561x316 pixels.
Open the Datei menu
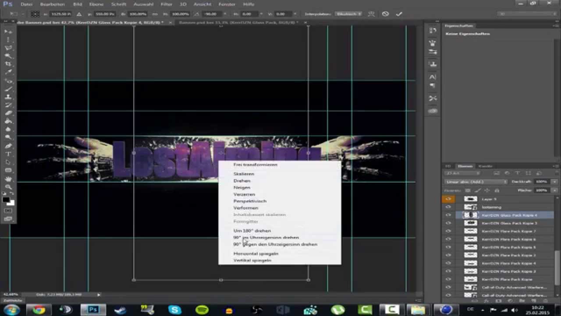(x=26, y=4)
